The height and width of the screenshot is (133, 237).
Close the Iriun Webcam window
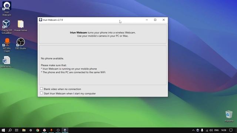coord(164,20)
